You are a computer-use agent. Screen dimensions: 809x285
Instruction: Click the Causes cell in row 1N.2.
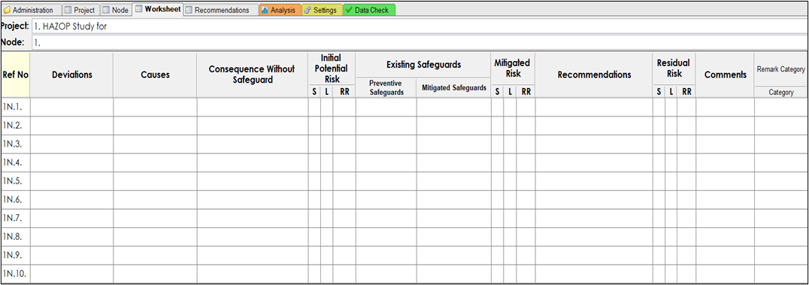pyautogui.click(x=155, y=126)
